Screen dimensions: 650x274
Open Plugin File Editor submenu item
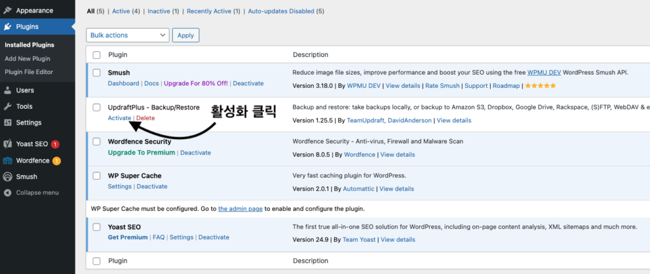pyautogui.click(x=29, y=72)
